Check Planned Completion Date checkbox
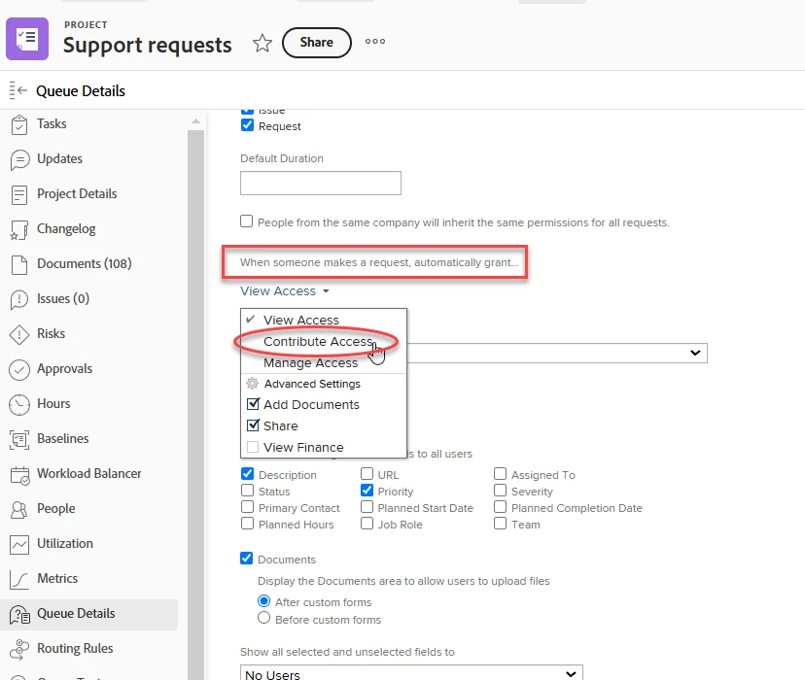 500,507
